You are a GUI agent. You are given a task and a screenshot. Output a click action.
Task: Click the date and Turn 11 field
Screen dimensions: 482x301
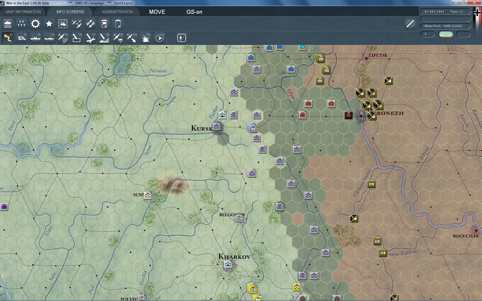(x=446, y=12)
